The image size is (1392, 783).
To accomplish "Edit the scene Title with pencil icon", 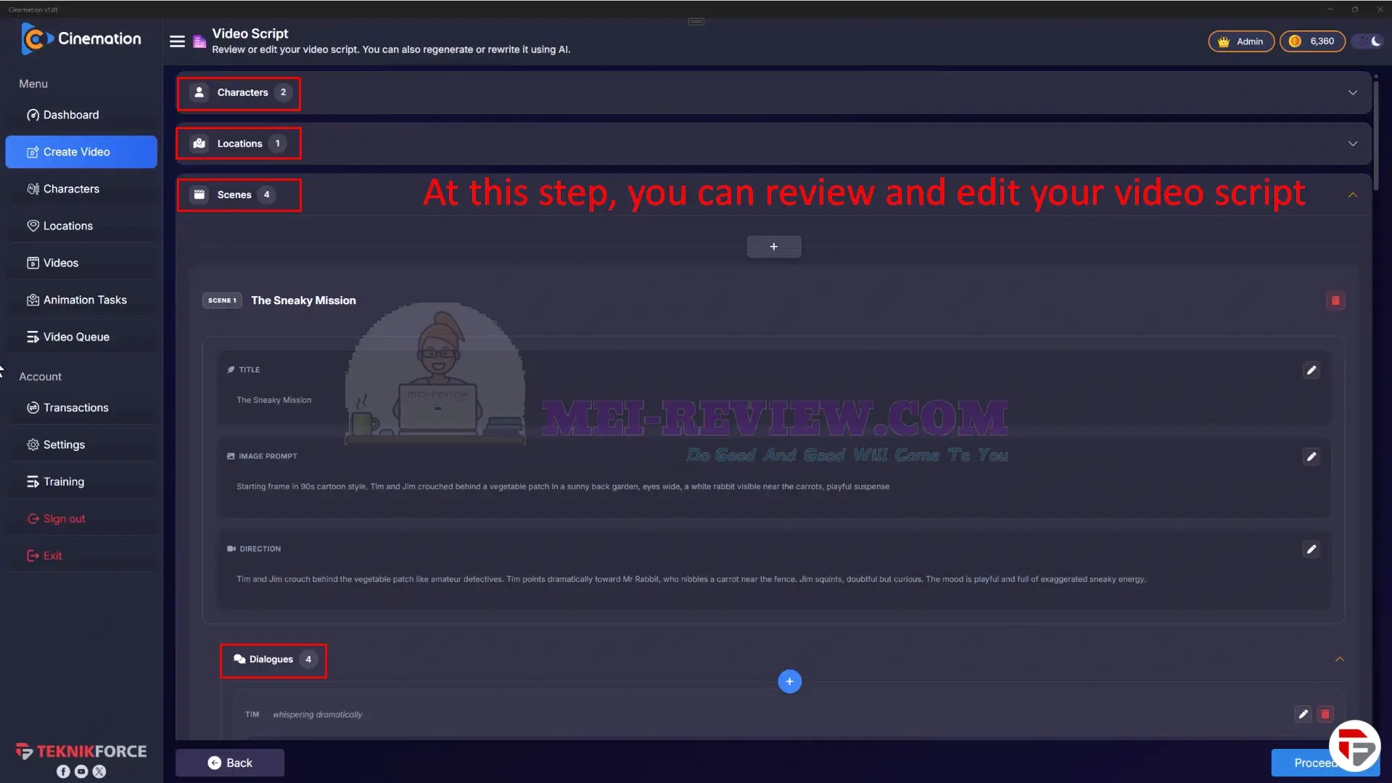I will tap(1311, 370).
